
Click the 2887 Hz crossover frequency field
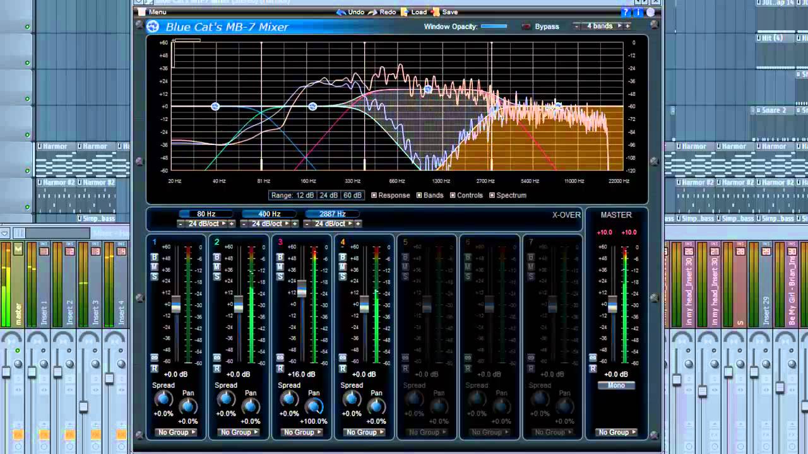coord(332,214)
